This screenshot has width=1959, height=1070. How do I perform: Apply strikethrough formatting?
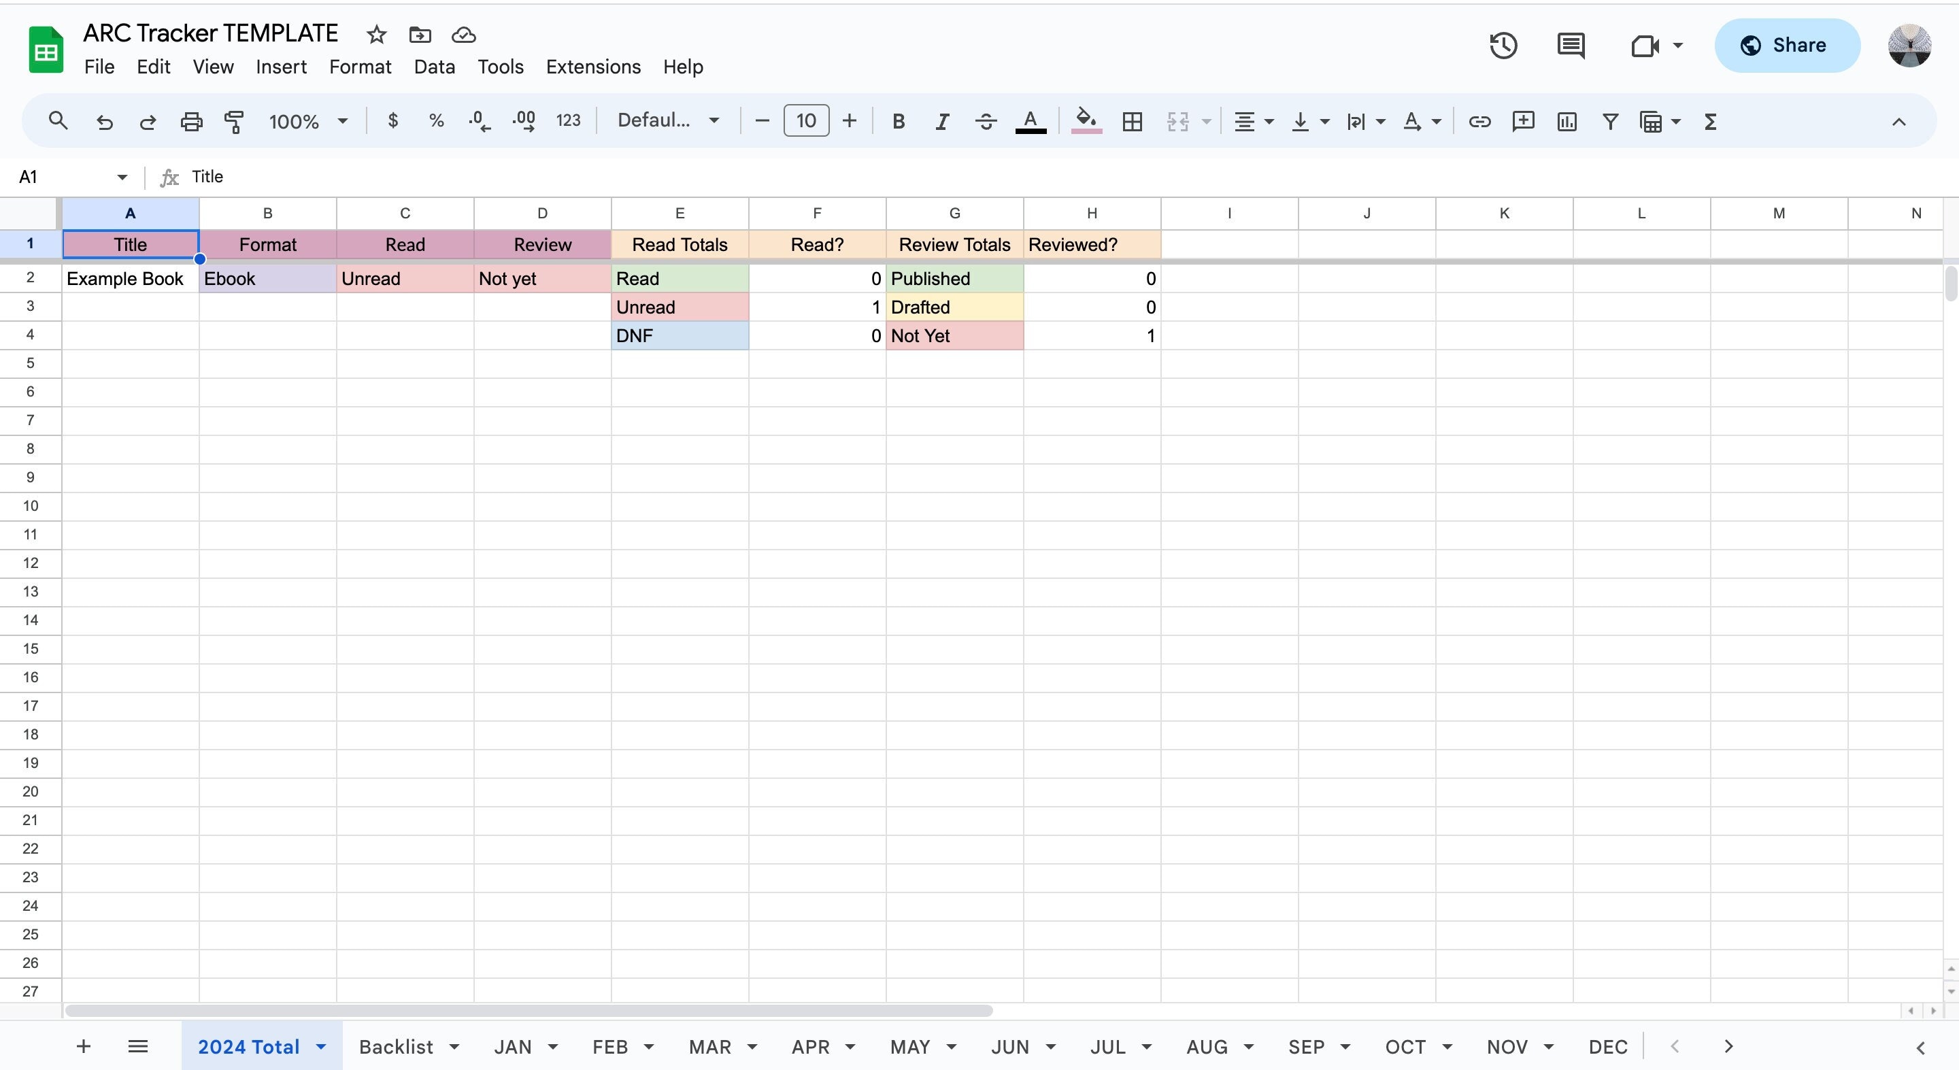point(985,121)
